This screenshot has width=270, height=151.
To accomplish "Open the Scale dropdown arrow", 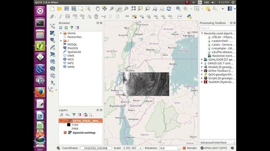I will tap(140, 148).
